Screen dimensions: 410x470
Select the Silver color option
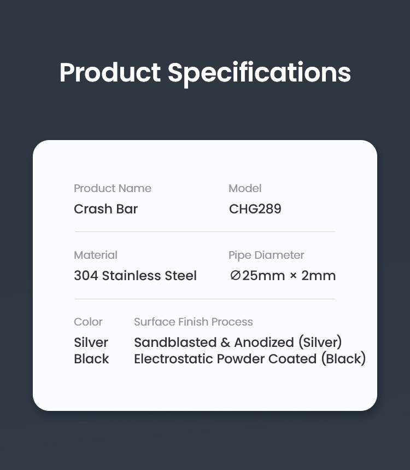point(91,343)
